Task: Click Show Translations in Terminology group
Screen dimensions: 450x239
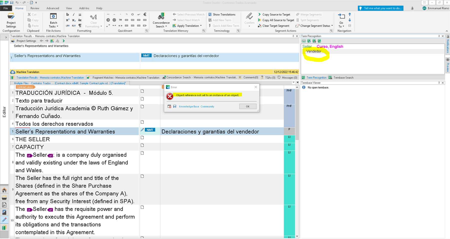Action: click(222, 14)
